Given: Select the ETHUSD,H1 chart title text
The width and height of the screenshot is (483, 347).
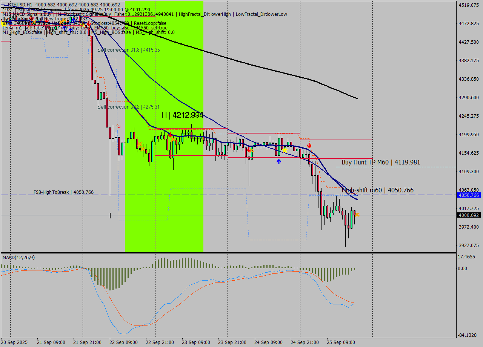Looking at the screenshot, I should pyautogui.click(x=20, y=5).
